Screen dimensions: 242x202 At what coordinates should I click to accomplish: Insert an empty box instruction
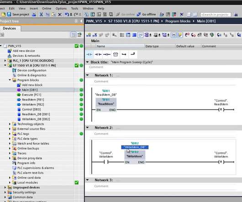tap(115, 54)
